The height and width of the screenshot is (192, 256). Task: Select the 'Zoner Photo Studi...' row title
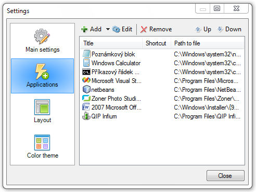tap(116, 99)
